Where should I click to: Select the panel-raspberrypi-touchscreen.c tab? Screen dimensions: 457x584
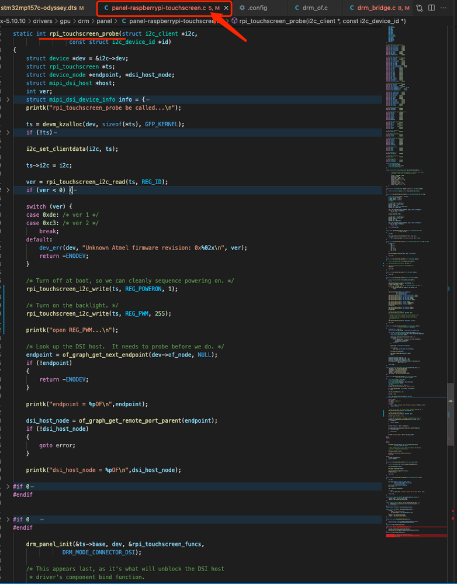click(164, 8)
